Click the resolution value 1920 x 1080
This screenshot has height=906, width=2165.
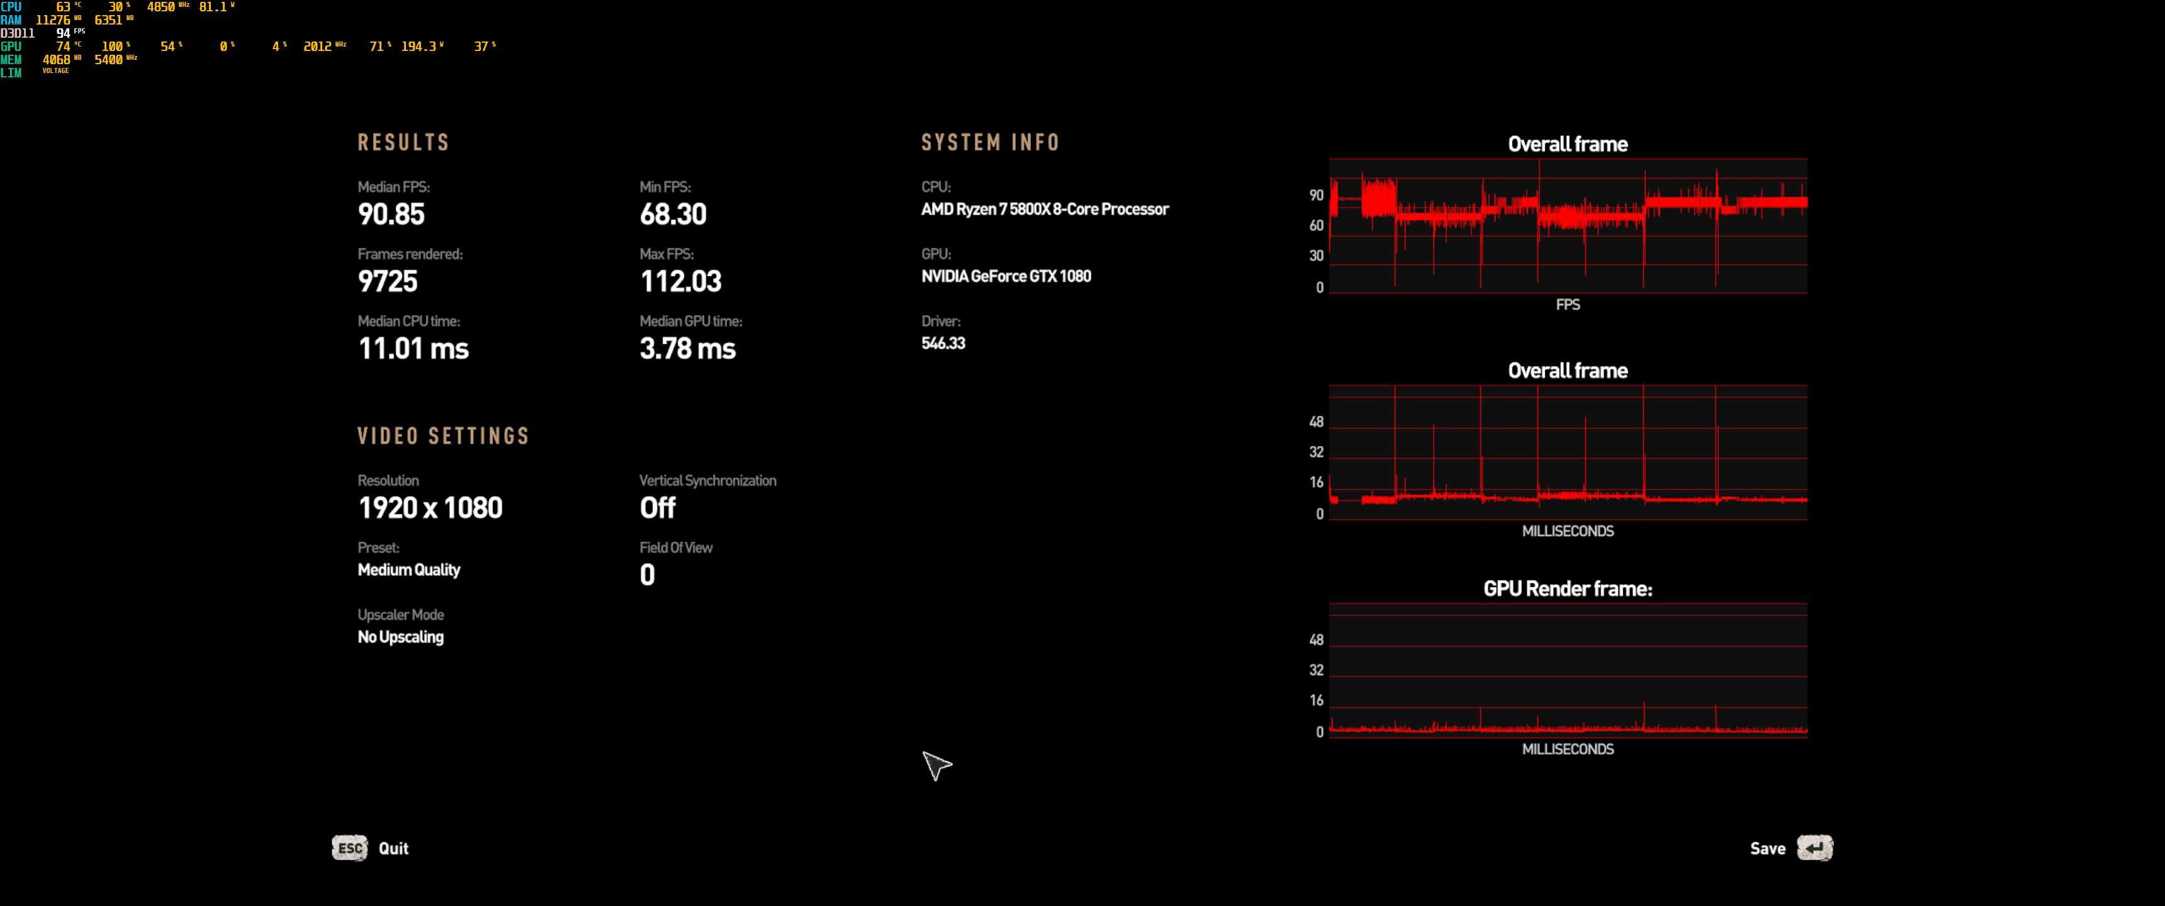(x=429, y=508)
